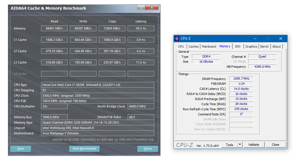The height and width of the screenshot is (165, 302).
Task: Click the CPU Multiplier value 33x
Action: tap(54, 106)
